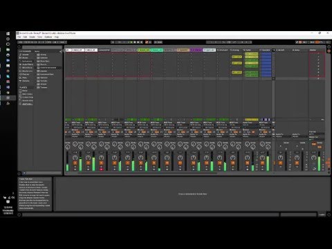Viewport: 332px width, 249px height.
Task: Open Audio To dropdown on A Reverb
Action: (x=284, y=136)
